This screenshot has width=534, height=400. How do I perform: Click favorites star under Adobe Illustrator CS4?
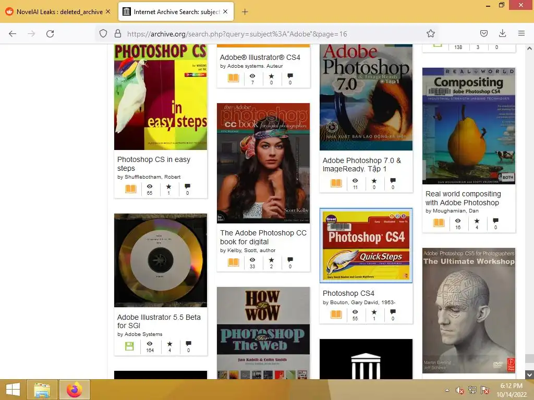[271, 76]
